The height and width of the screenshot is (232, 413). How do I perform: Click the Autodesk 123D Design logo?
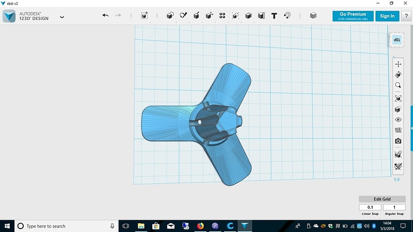tap(9, 16)
